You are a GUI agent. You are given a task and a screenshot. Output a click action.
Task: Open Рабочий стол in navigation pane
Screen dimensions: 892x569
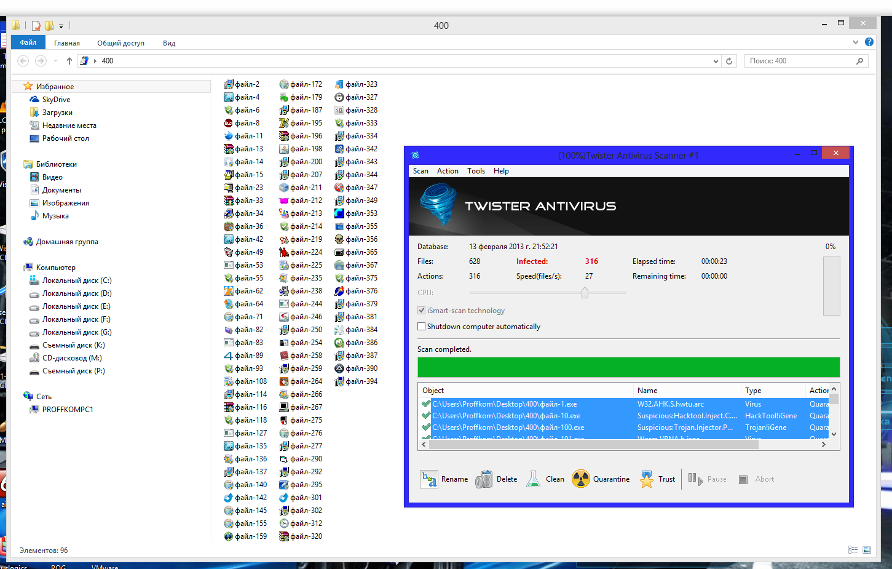59,138
